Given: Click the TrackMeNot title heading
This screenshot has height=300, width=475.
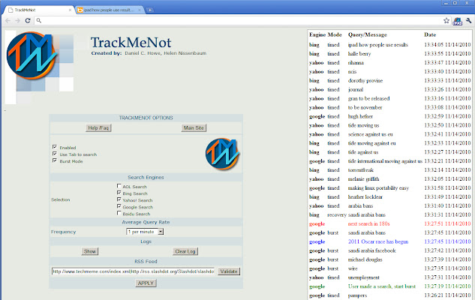Looking at the screenshot, I should [x=131, y=43].
